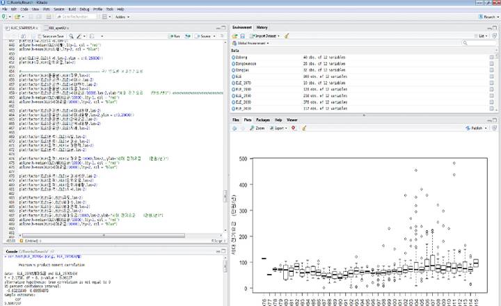
Task: Toggle the Source on Save checkbox
Action: (39, 35)
